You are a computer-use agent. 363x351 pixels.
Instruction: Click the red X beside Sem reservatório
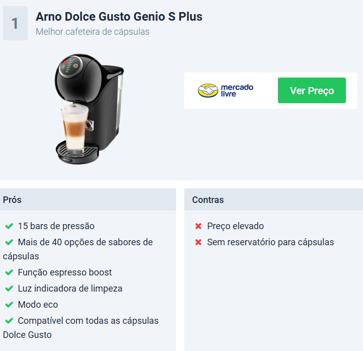tap(198, 242)
